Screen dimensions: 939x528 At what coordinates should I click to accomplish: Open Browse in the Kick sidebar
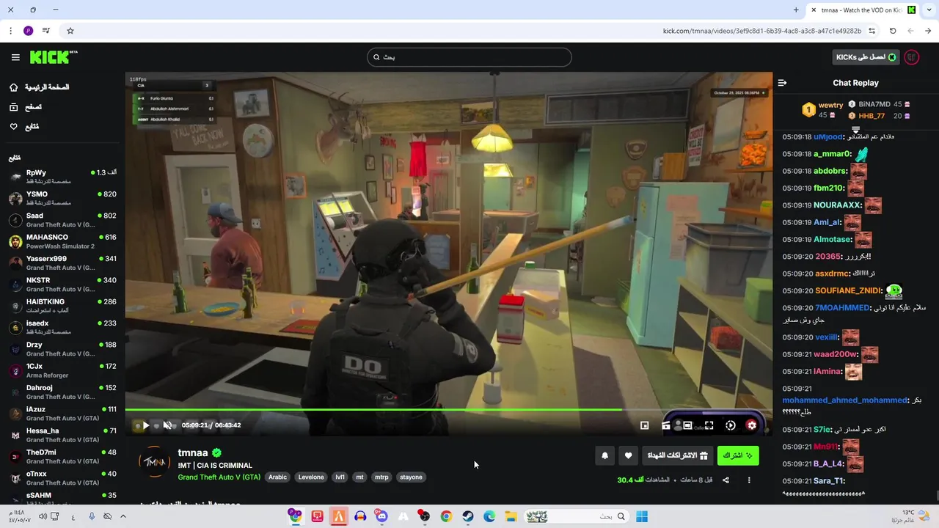[26, 107]
